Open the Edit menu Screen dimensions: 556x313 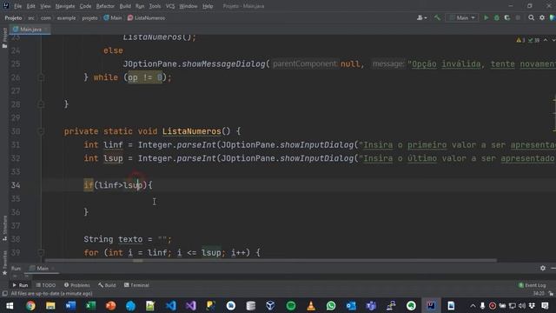[31, 6]
